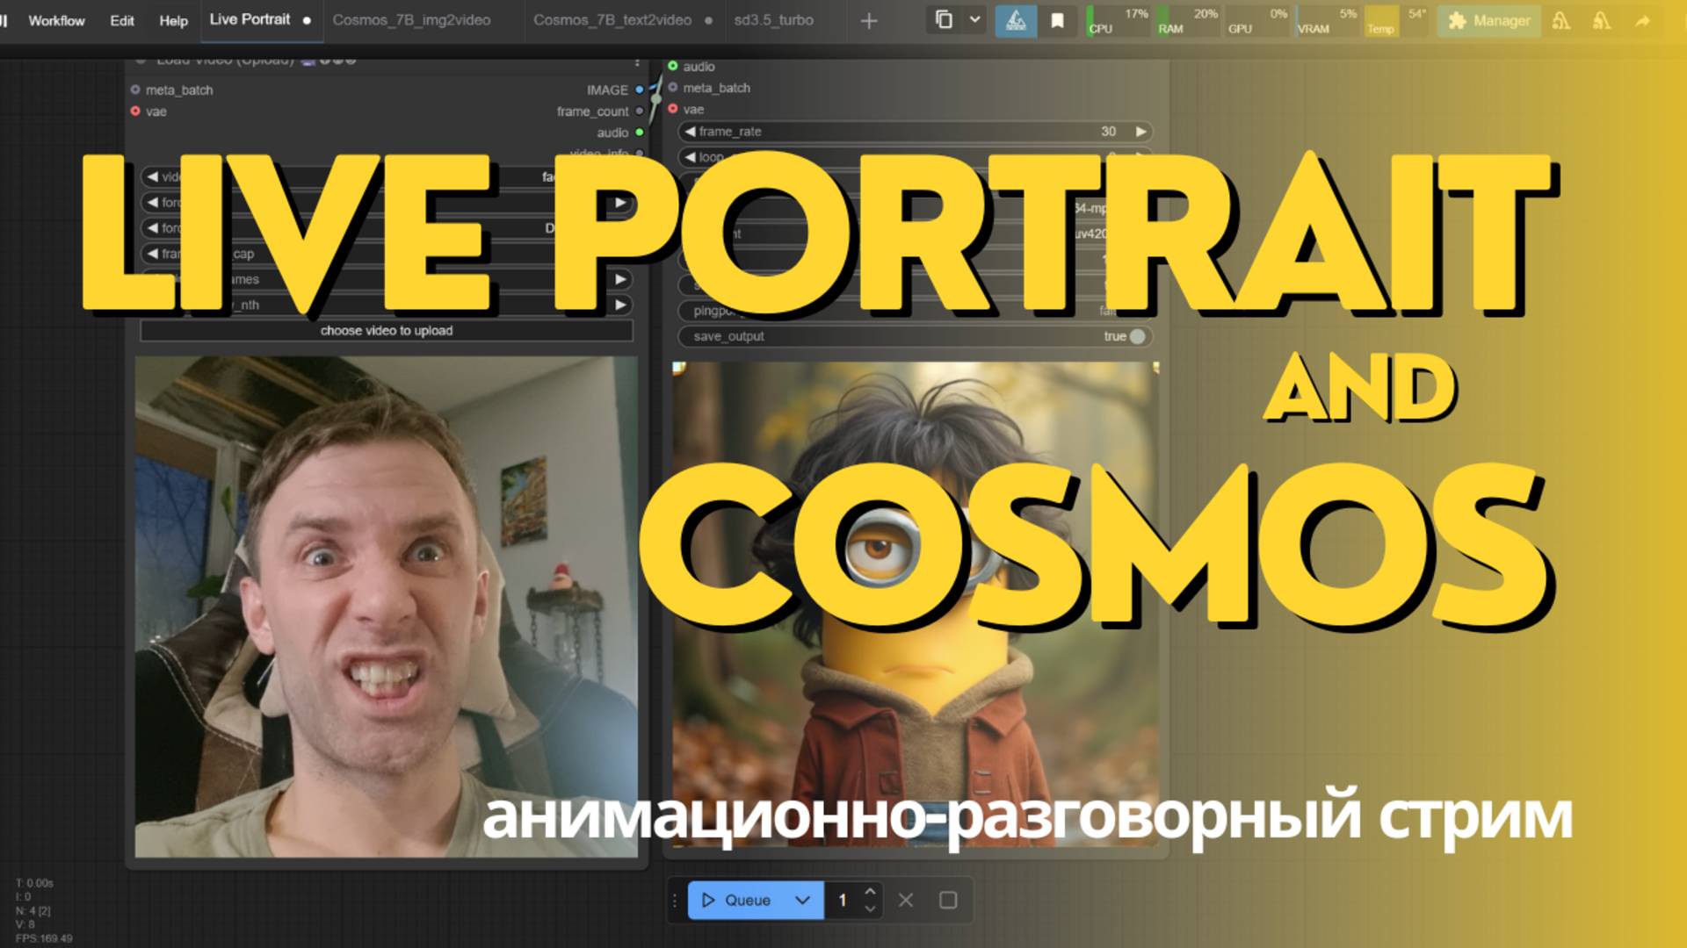Click the square stop icon in queue bar

coord(947,900)
